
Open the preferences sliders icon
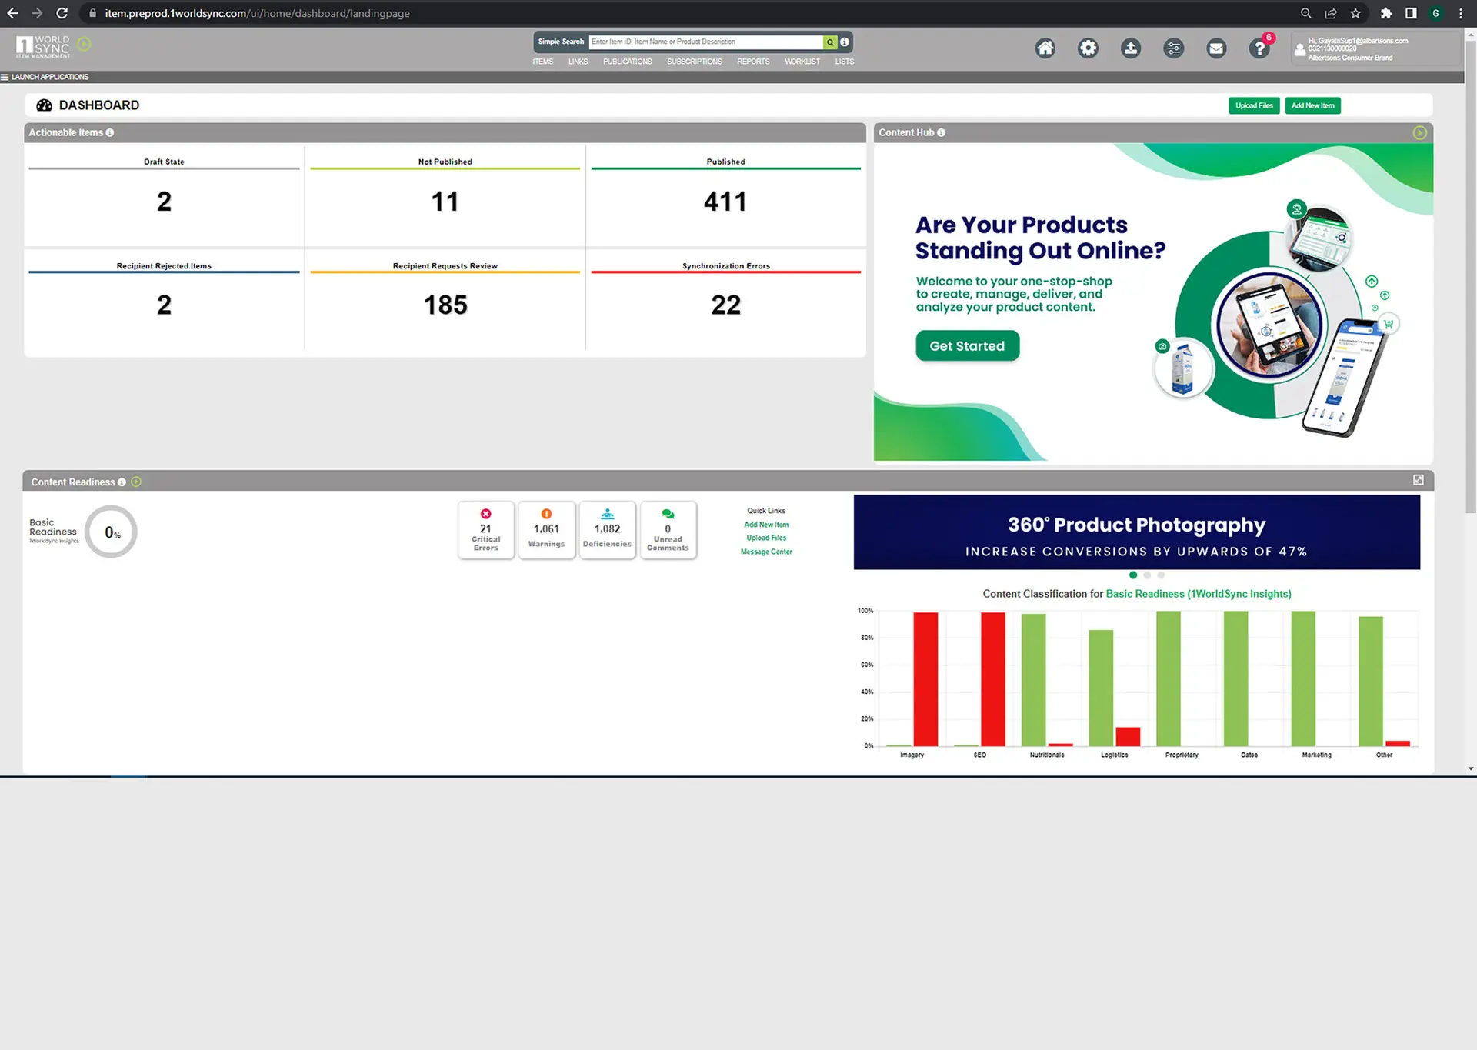1174,48
